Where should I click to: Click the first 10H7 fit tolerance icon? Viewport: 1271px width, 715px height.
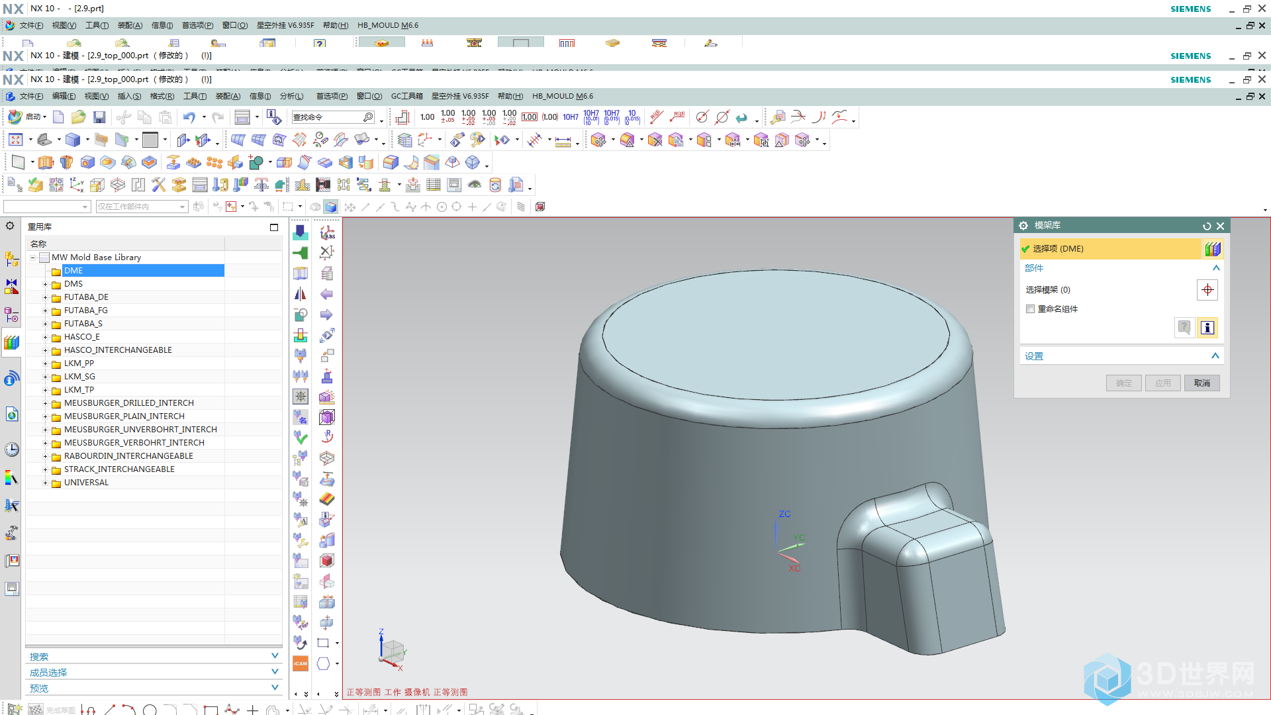(571, 117)
